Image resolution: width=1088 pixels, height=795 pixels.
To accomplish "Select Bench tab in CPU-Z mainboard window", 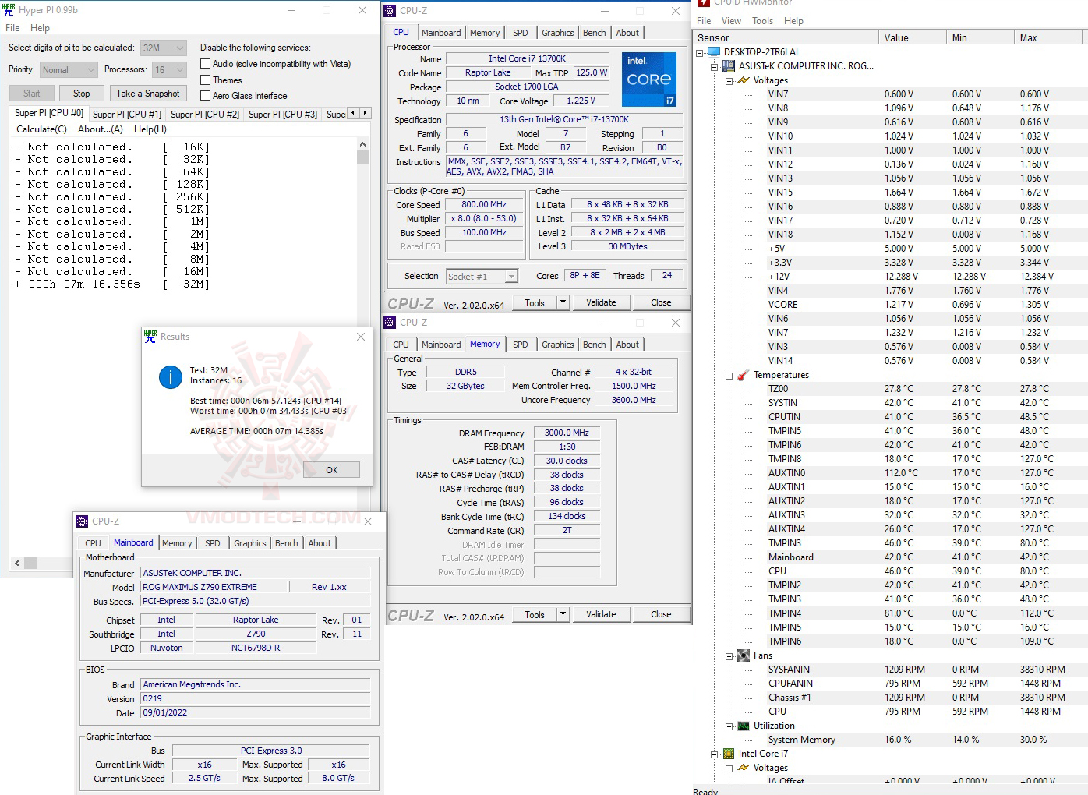I will coord(287,543).
